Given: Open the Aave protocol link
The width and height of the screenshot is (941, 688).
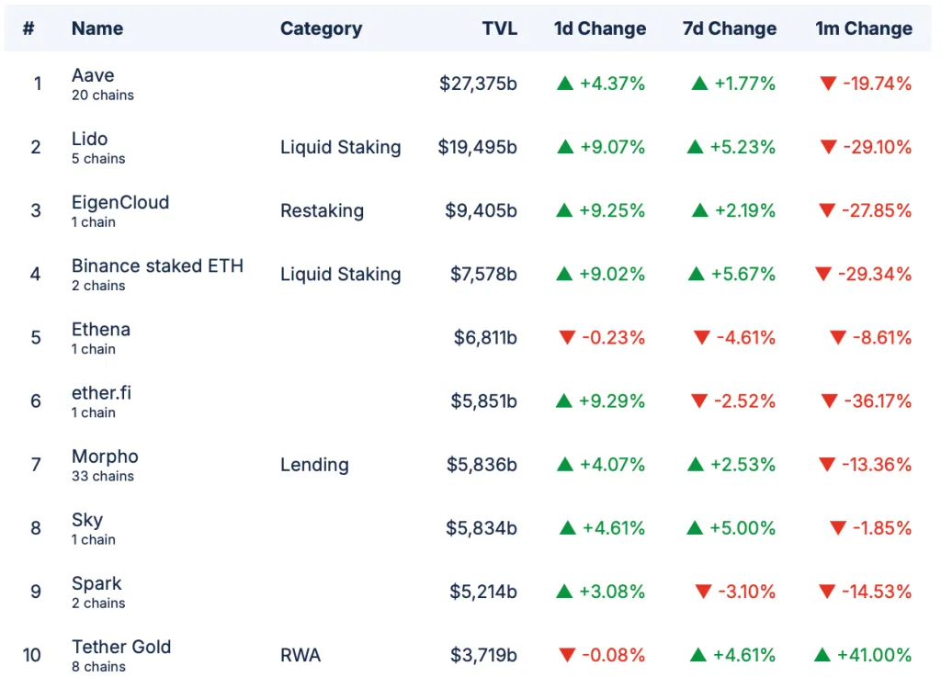Looking at the screenshot, I should tap(93, 75).
